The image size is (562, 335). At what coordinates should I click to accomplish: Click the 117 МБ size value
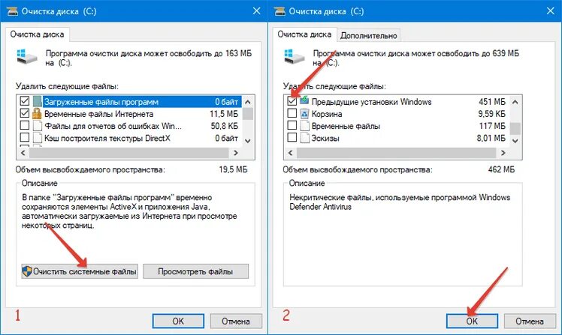492,126
